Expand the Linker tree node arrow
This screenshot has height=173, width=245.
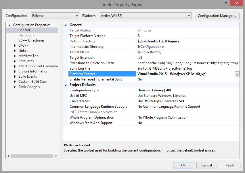coord(15,51)
